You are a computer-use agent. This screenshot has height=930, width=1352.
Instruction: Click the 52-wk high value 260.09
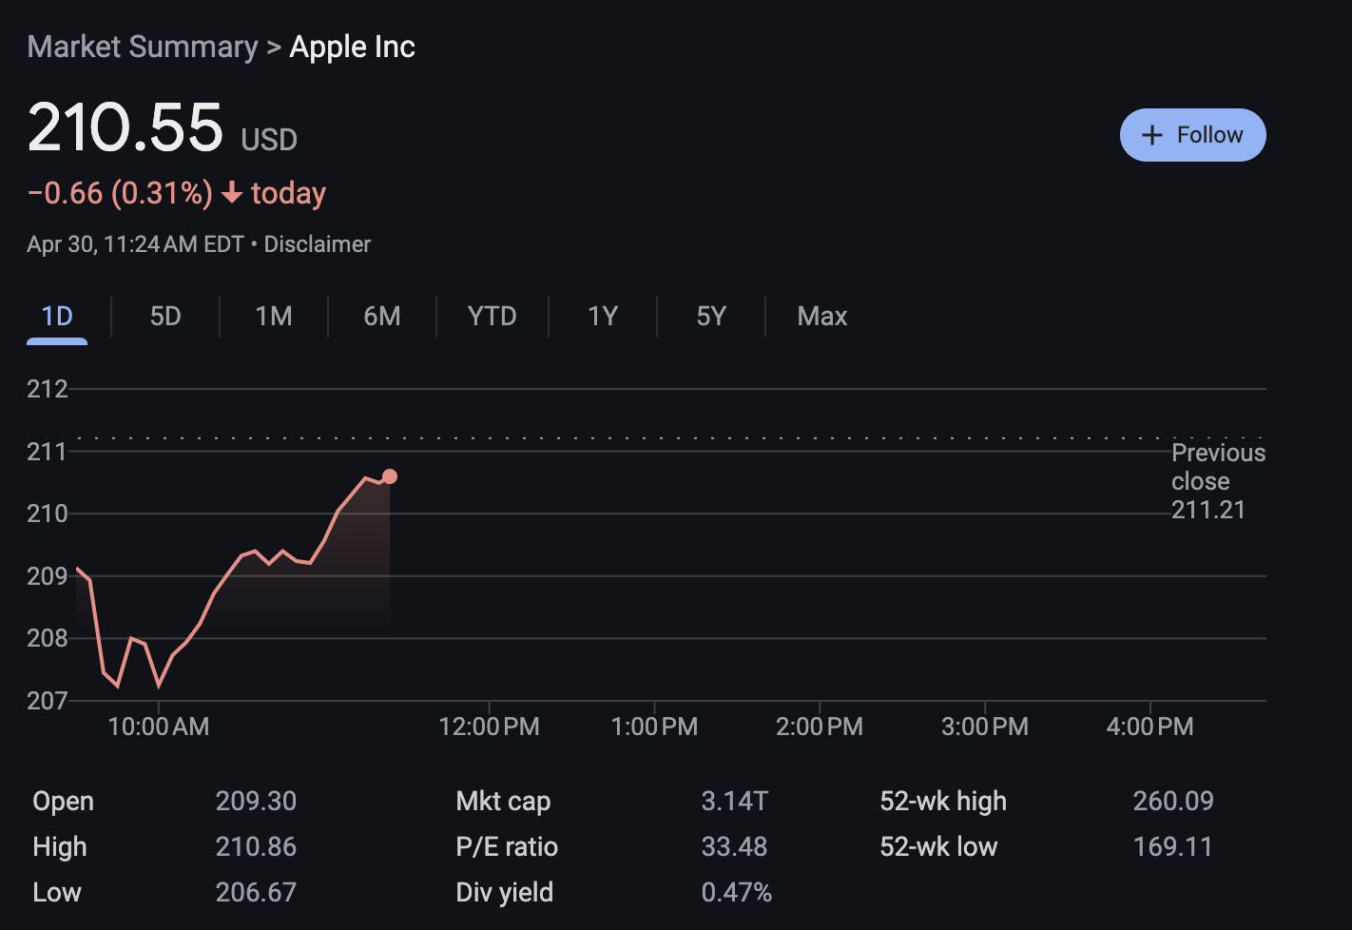point(1173,802)
